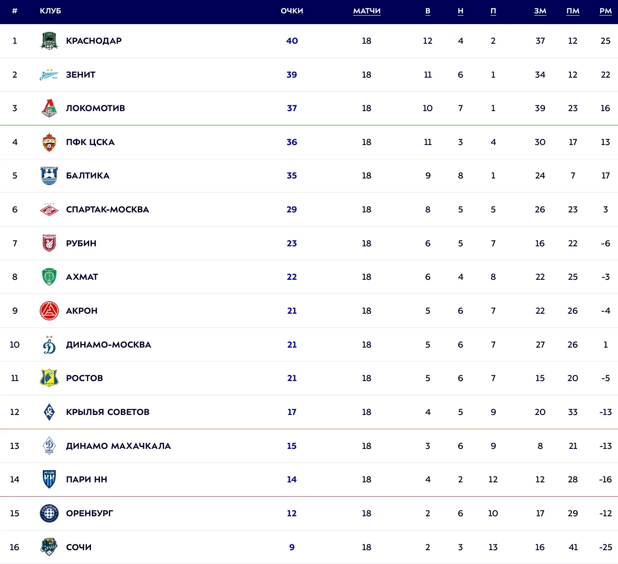The height and width of the screenshot is (564, 618).
Task: Click the Rubin club crest
Action: coord(49,243)
